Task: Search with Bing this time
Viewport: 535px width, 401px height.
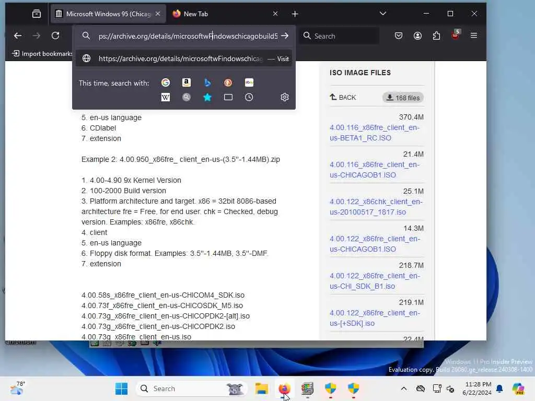Action: point(207,82)
